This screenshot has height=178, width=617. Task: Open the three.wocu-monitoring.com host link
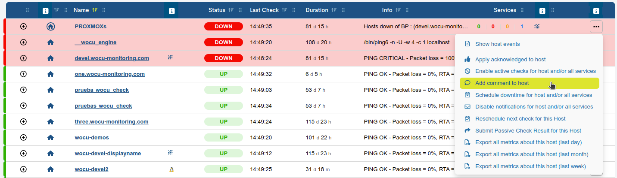pos(112,121)
